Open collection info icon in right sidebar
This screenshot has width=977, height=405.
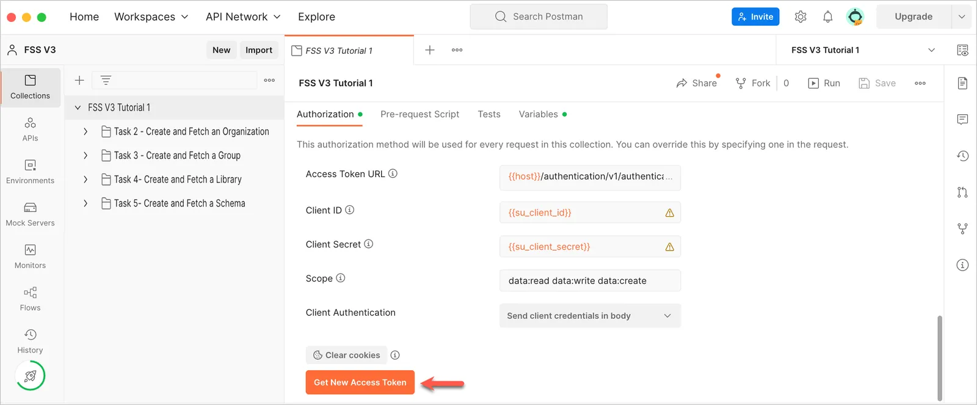tap(962, 265)
